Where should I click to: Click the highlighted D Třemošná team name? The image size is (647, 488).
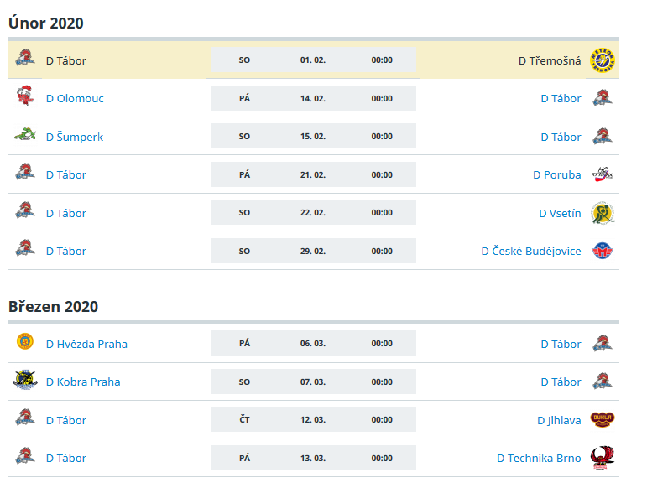coord(550,60)
